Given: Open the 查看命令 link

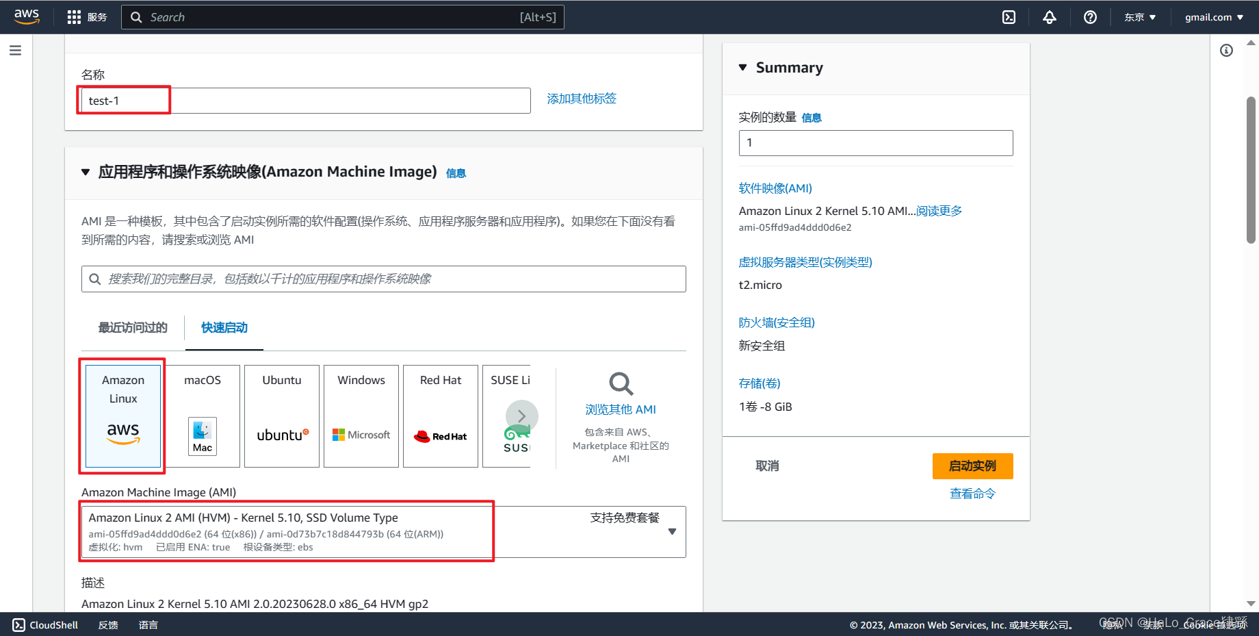Looking at the screenshot, I should 972,494.
